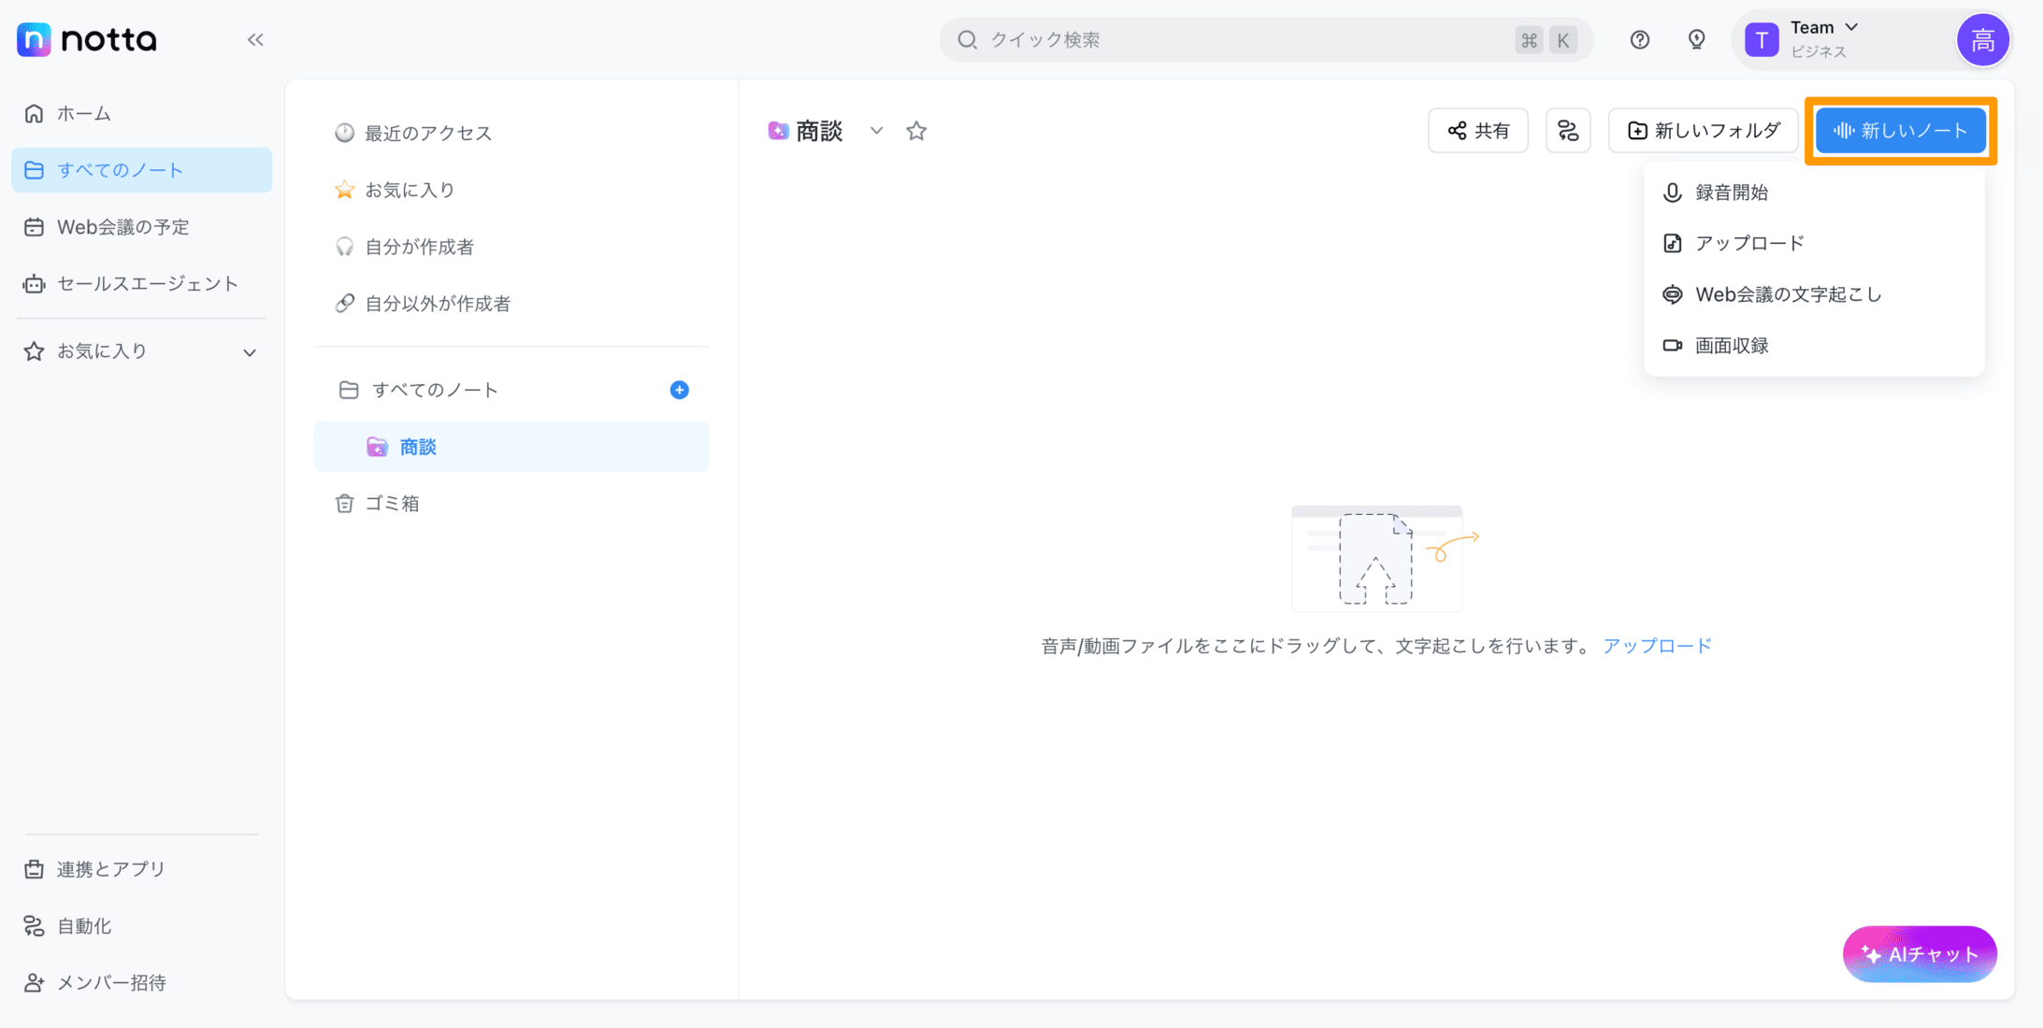Screen dimensions: 2043x1028
Task: Click the 新しいノート button
Action: (x=1901, y=131)
